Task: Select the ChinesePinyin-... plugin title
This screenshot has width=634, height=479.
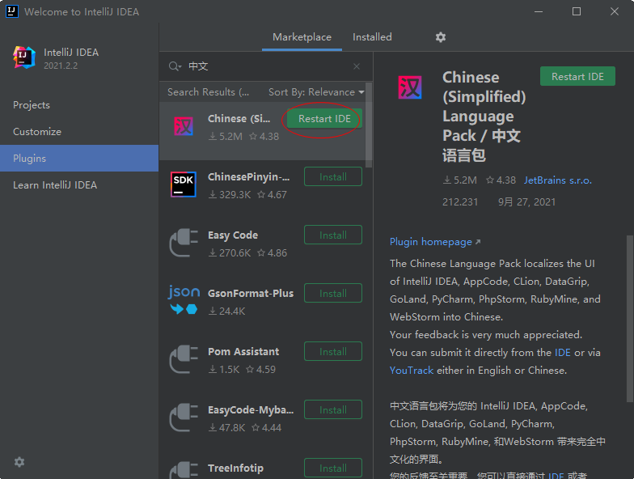Action: click(249, 176)
